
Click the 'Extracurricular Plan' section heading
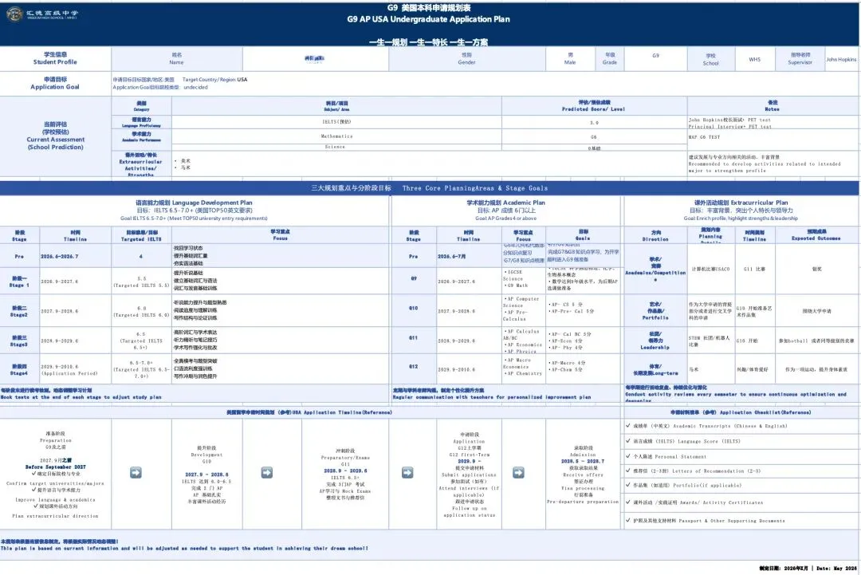coord(740,203)
